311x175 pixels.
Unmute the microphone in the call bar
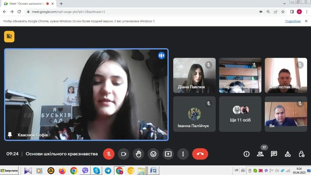click(109, 154)
